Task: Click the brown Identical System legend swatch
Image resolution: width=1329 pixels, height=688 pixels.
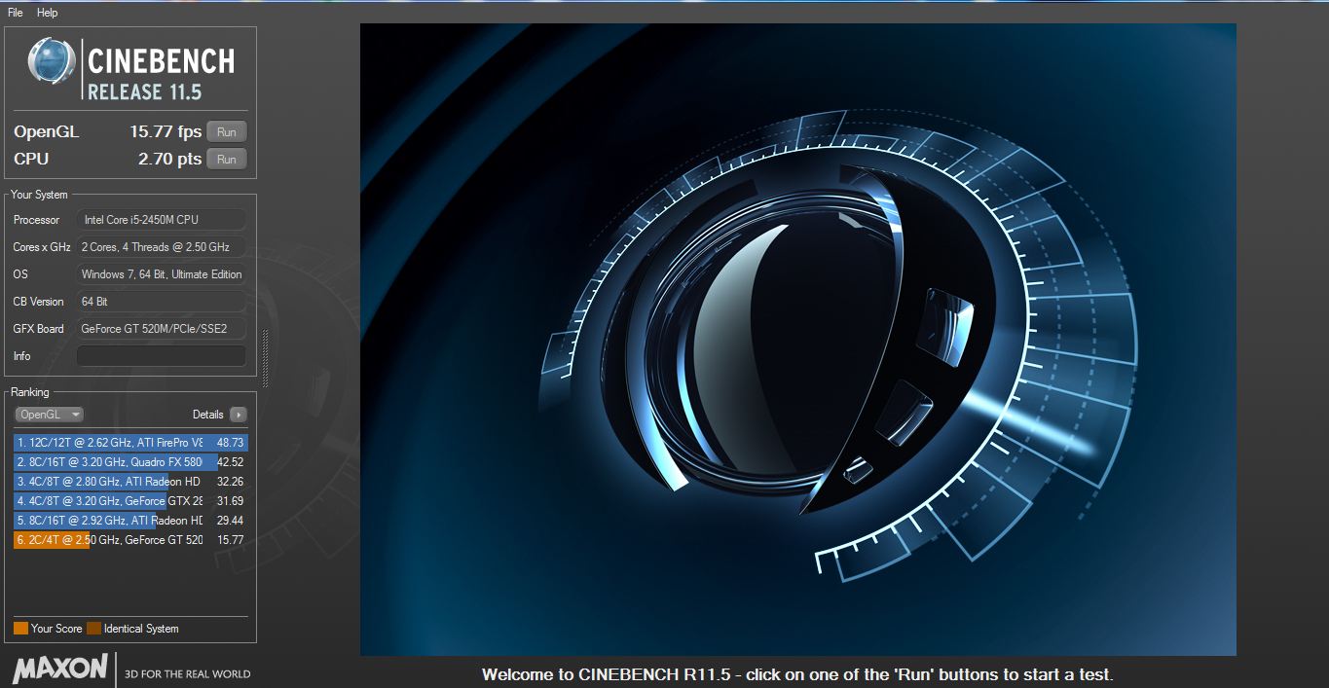Action: [93, 629]
